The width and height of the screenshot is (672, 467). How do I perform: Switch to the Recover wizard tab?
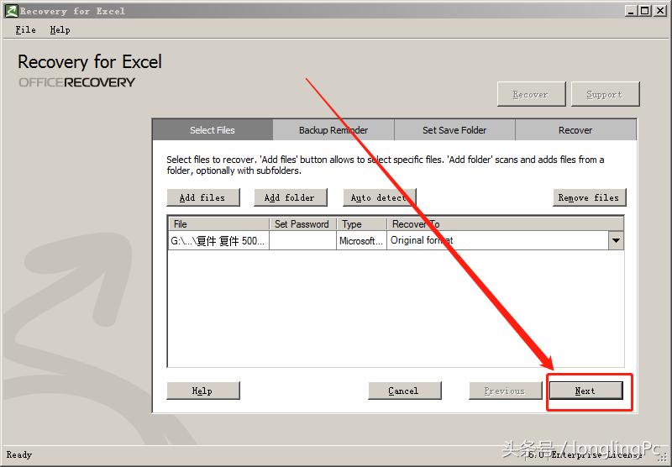pyautogui.click(x=575, y=130)
